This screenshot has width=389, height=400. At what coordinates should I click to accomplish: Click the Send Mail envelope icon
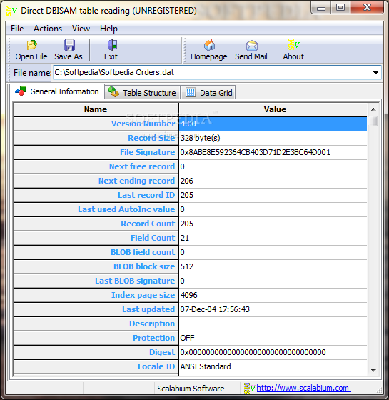(251, 46)
